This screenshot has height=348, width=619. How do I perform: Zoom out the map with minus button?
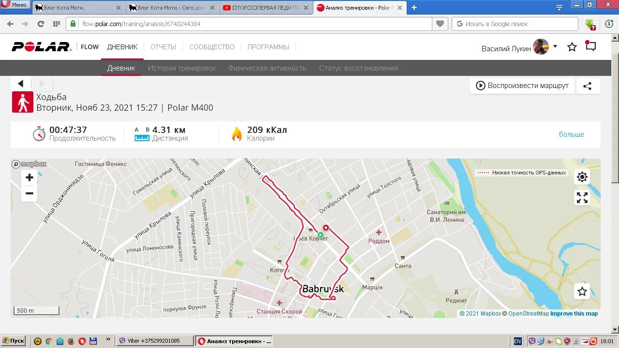(x=29, y=193)
